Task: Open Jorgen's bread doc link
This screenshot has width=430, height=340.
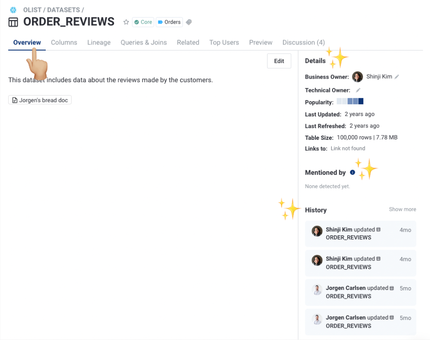Action: (x=40, y=100)
